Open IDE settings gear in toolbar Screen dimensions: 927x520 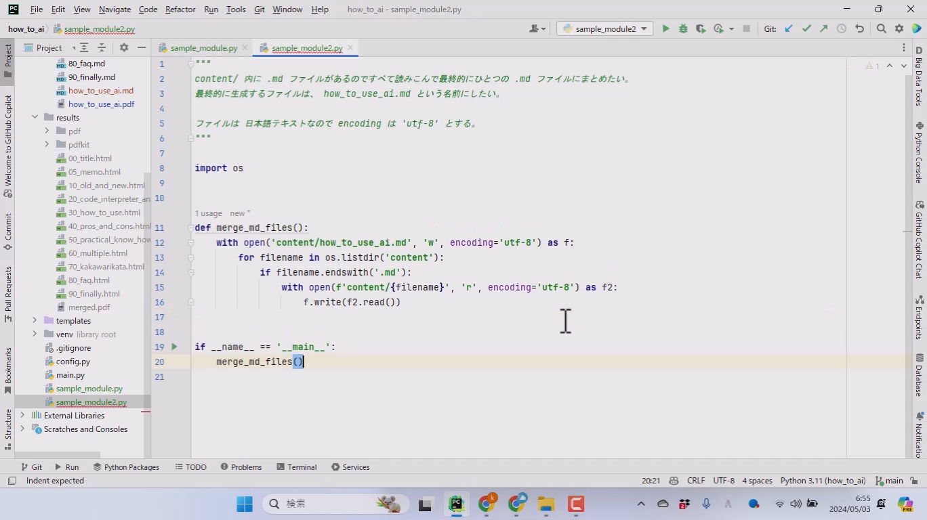[x=899, y=28]
